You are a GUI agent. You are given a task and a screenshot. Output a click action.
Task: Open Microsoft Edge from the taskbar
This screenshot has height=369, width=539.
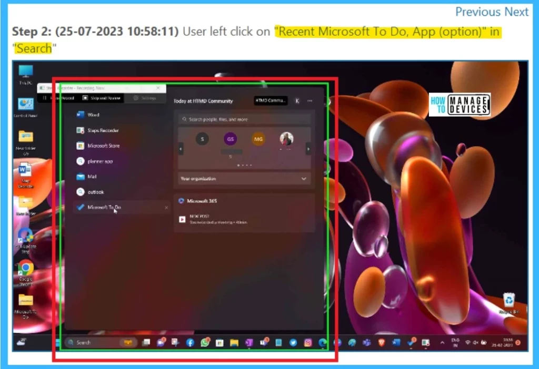323,343
